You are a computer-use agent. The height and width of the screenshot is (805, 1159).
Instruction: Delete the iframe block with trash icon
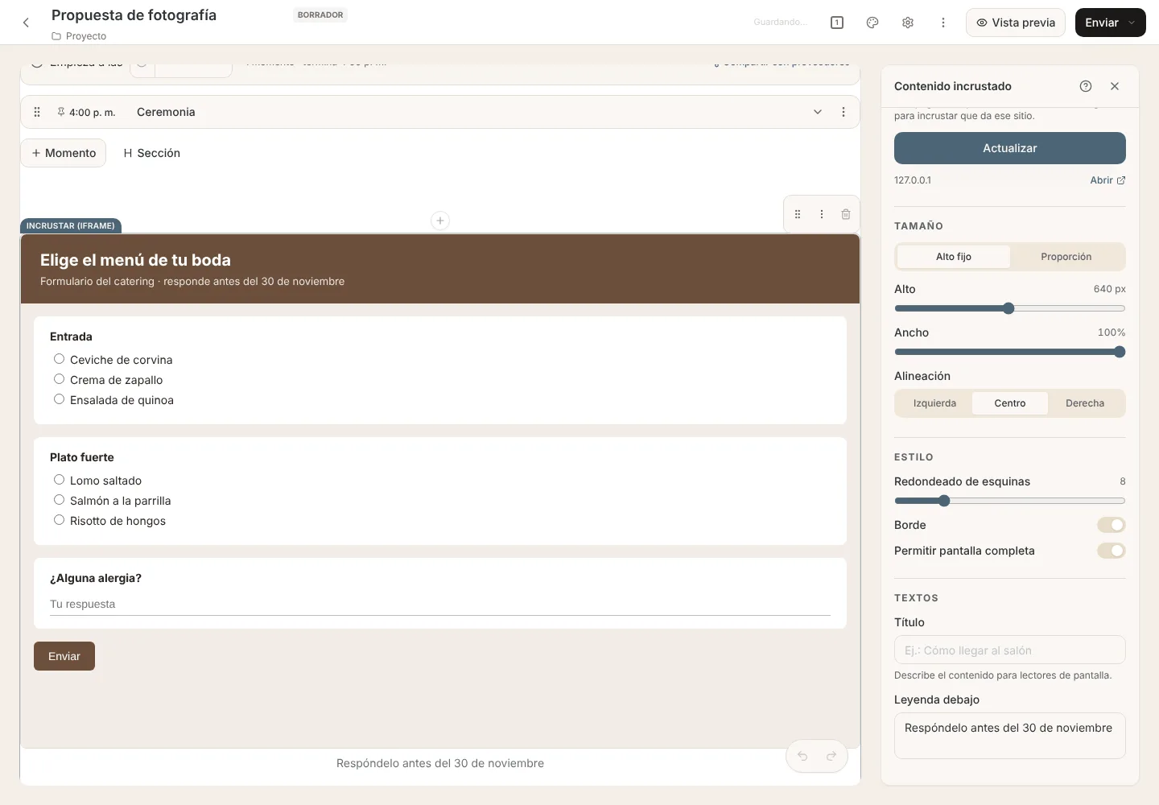click(846, 214)
